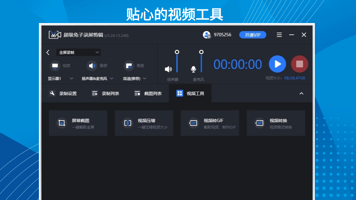Select the 屏幕截图 screen capture tool

78,123
